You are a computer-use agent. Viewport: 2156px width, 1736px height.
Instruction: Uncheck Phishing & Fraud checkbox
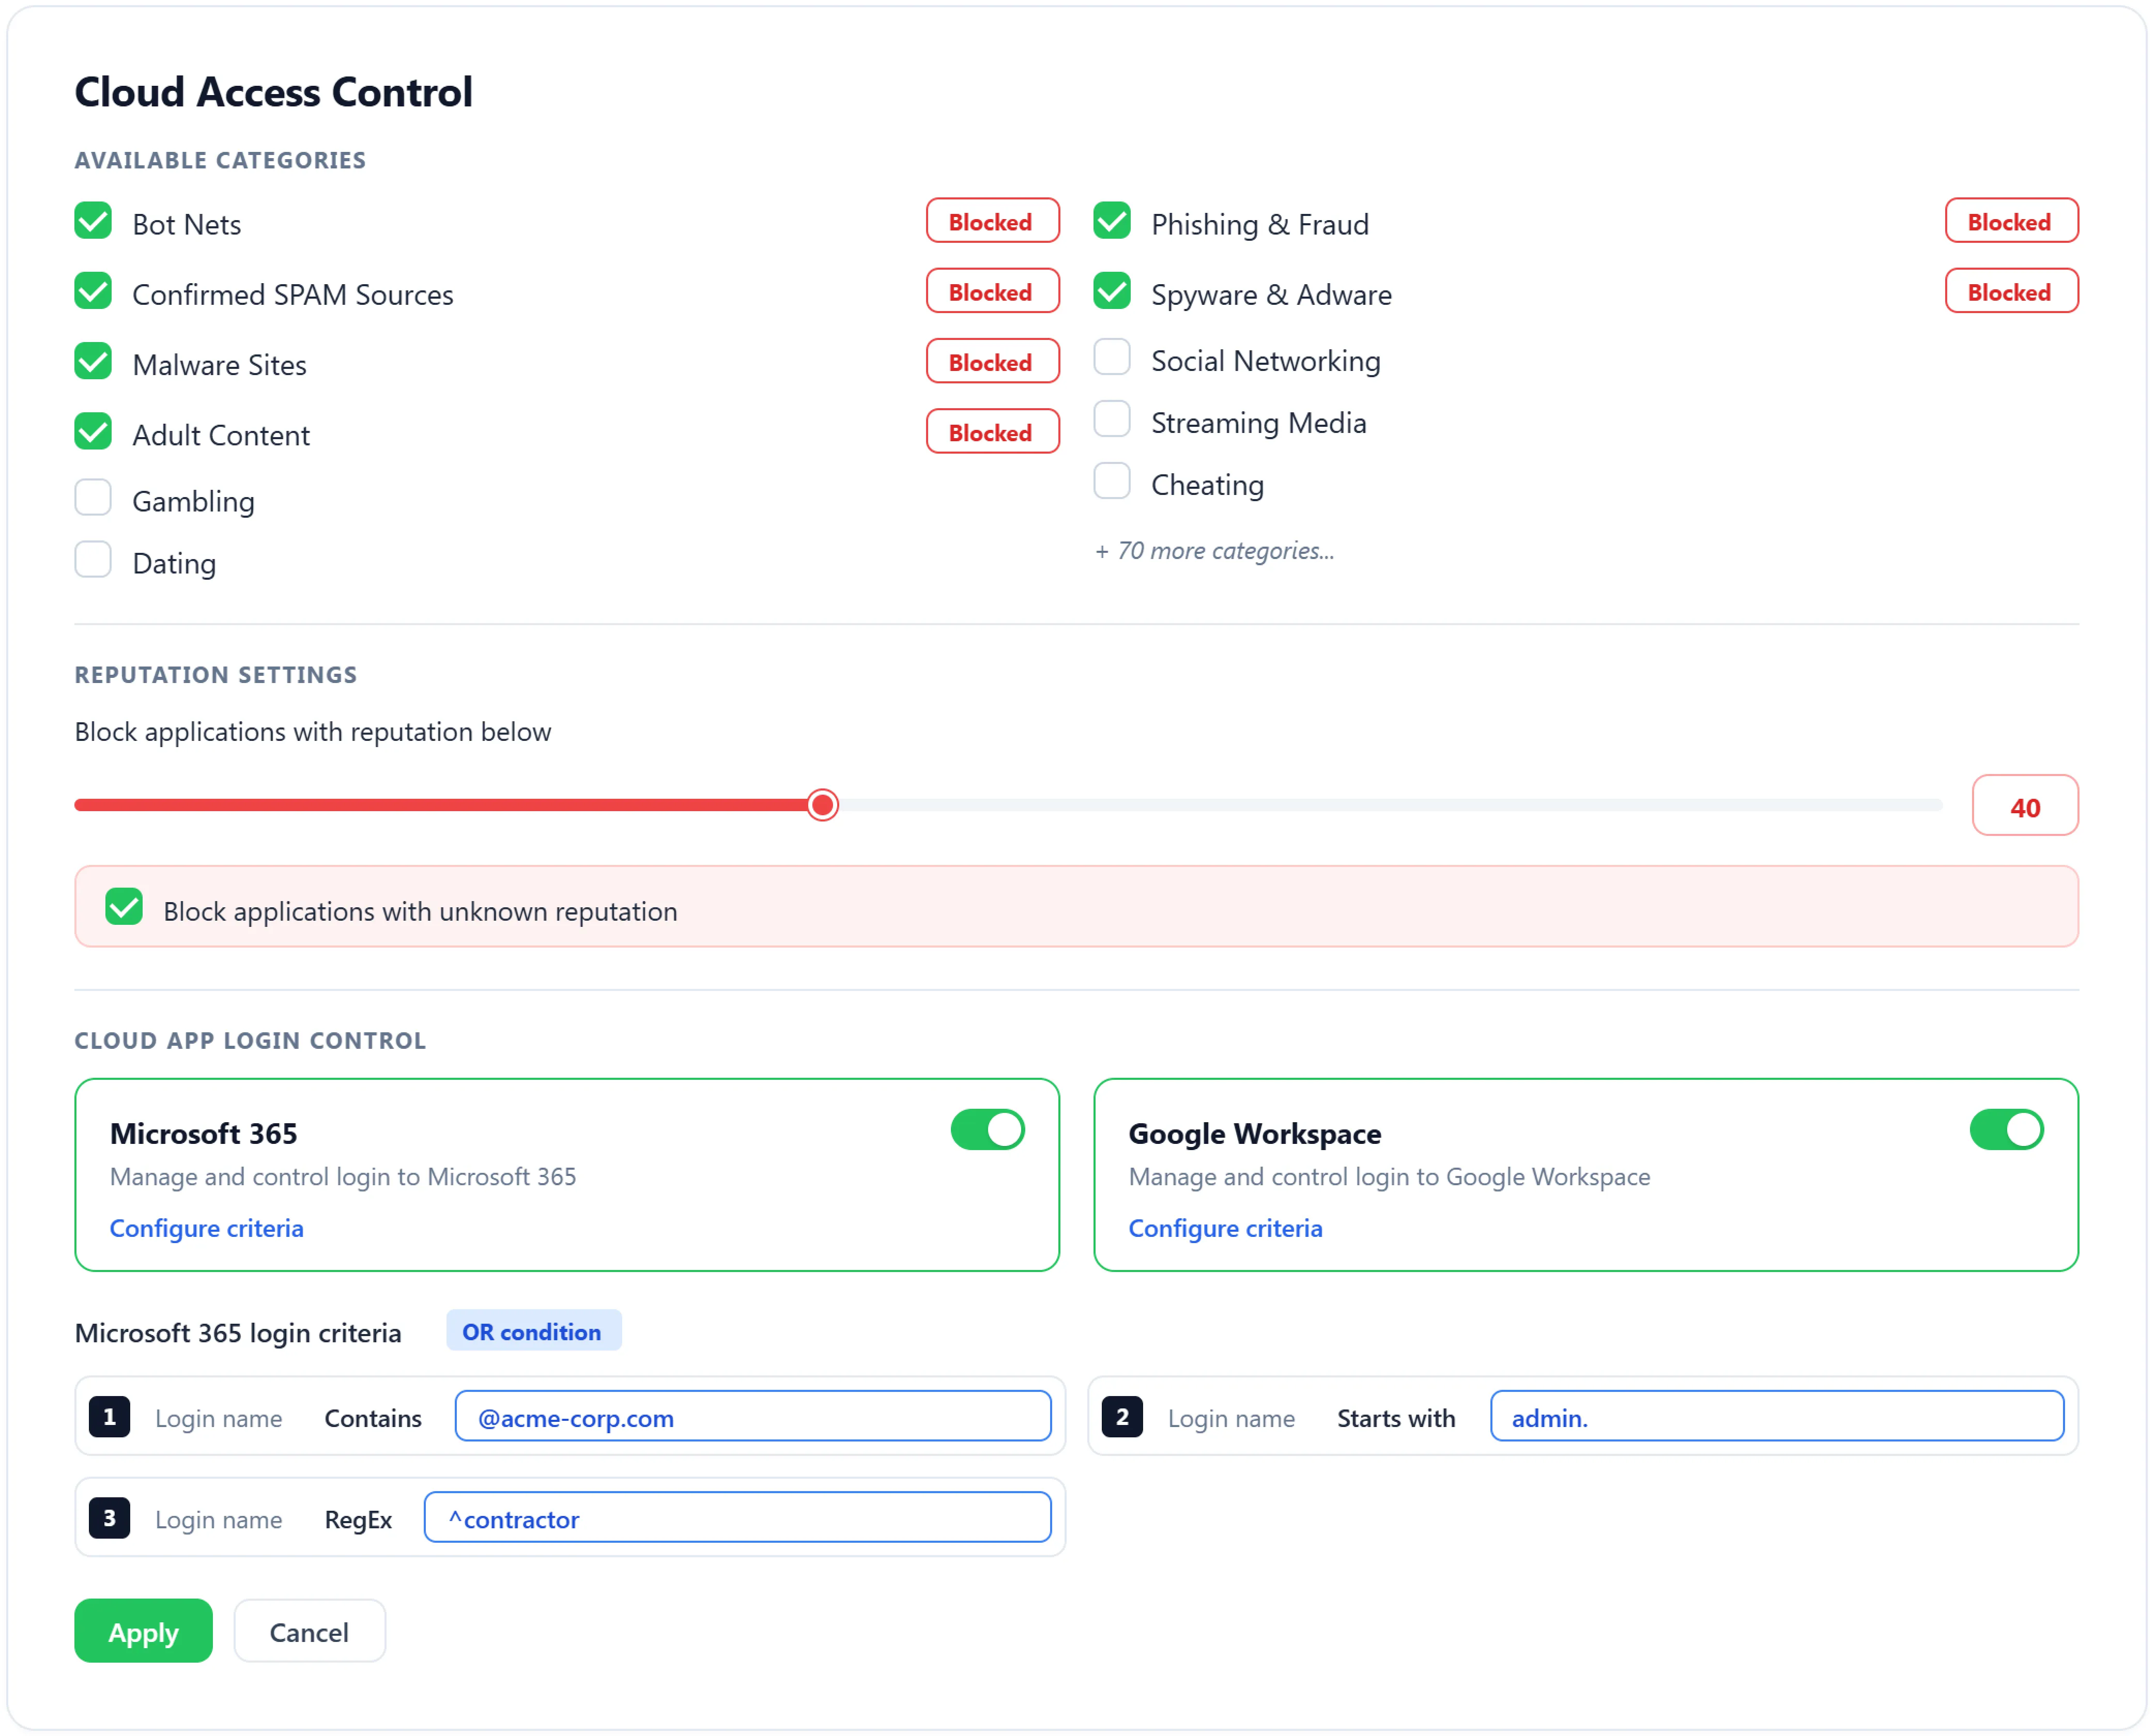[x=1112, y=221]
